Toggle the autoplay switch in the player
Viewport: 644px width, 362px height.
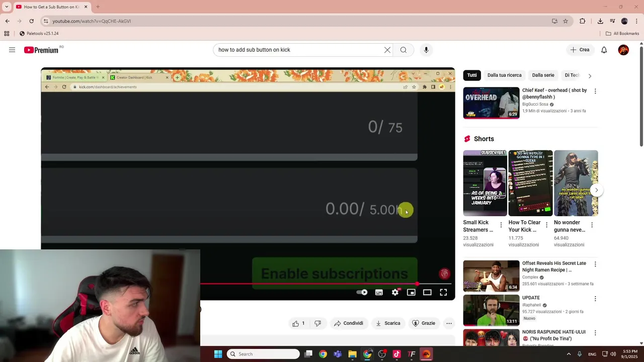tap(362, 292)
